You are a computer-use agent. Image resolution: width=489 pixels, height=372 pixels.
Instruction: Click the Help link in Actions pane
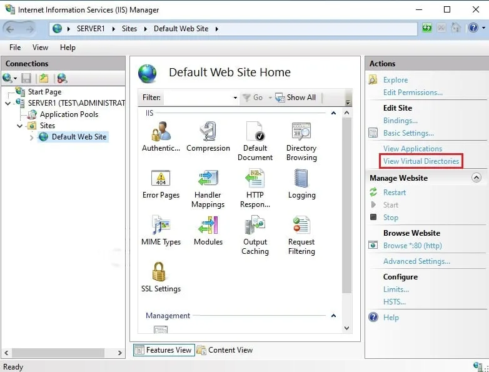(x=391, y=318)
